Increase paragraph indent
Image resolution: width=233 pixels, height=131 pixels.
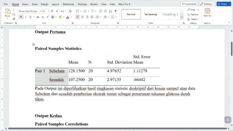coord(105,11)
